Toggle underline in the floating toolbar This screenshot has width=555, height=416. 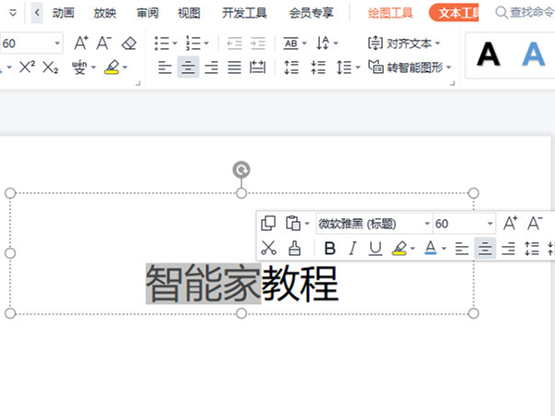375,248
